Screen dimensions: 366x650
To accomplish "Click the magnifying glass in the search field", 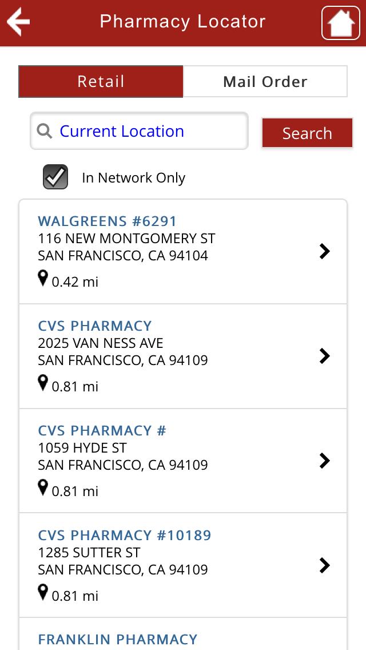I will point(45,131).
